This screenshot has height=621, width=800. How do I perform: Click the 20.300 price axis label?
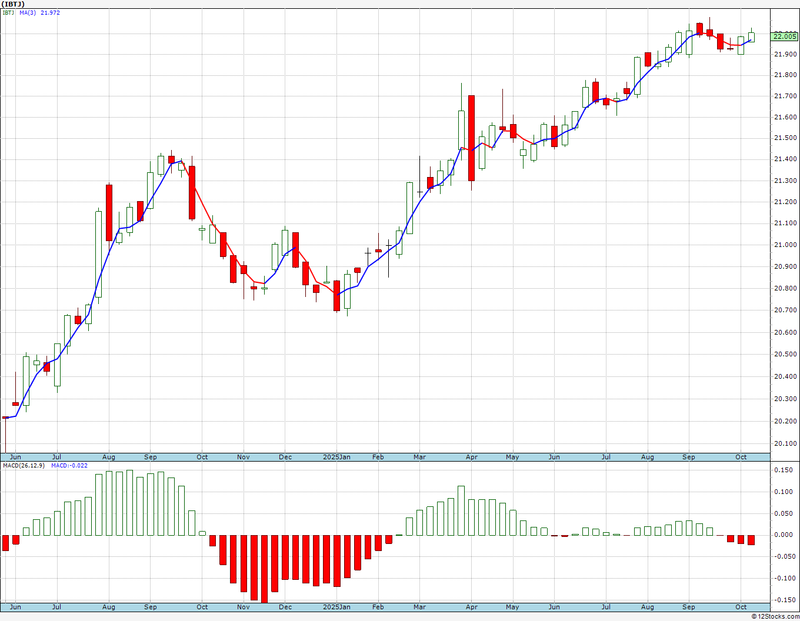coord(786,399)
